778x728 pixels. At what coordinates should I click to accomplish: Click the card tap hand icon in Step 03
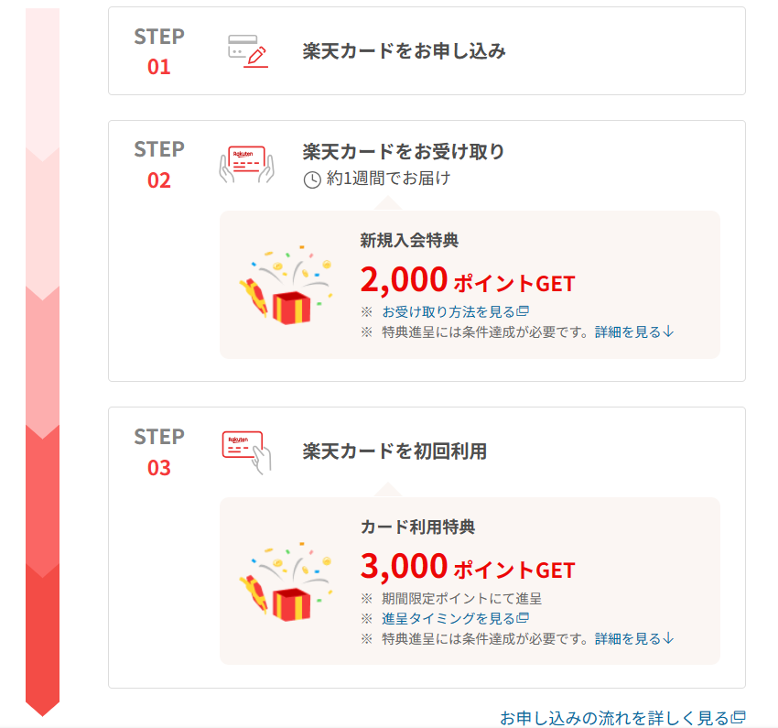tap(246, 452)
